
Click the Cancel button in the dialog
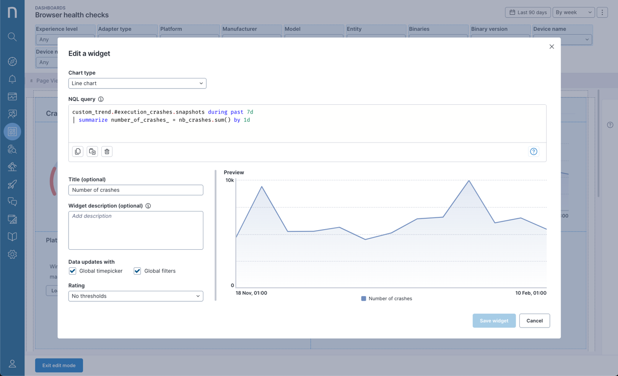pos(534,321)
